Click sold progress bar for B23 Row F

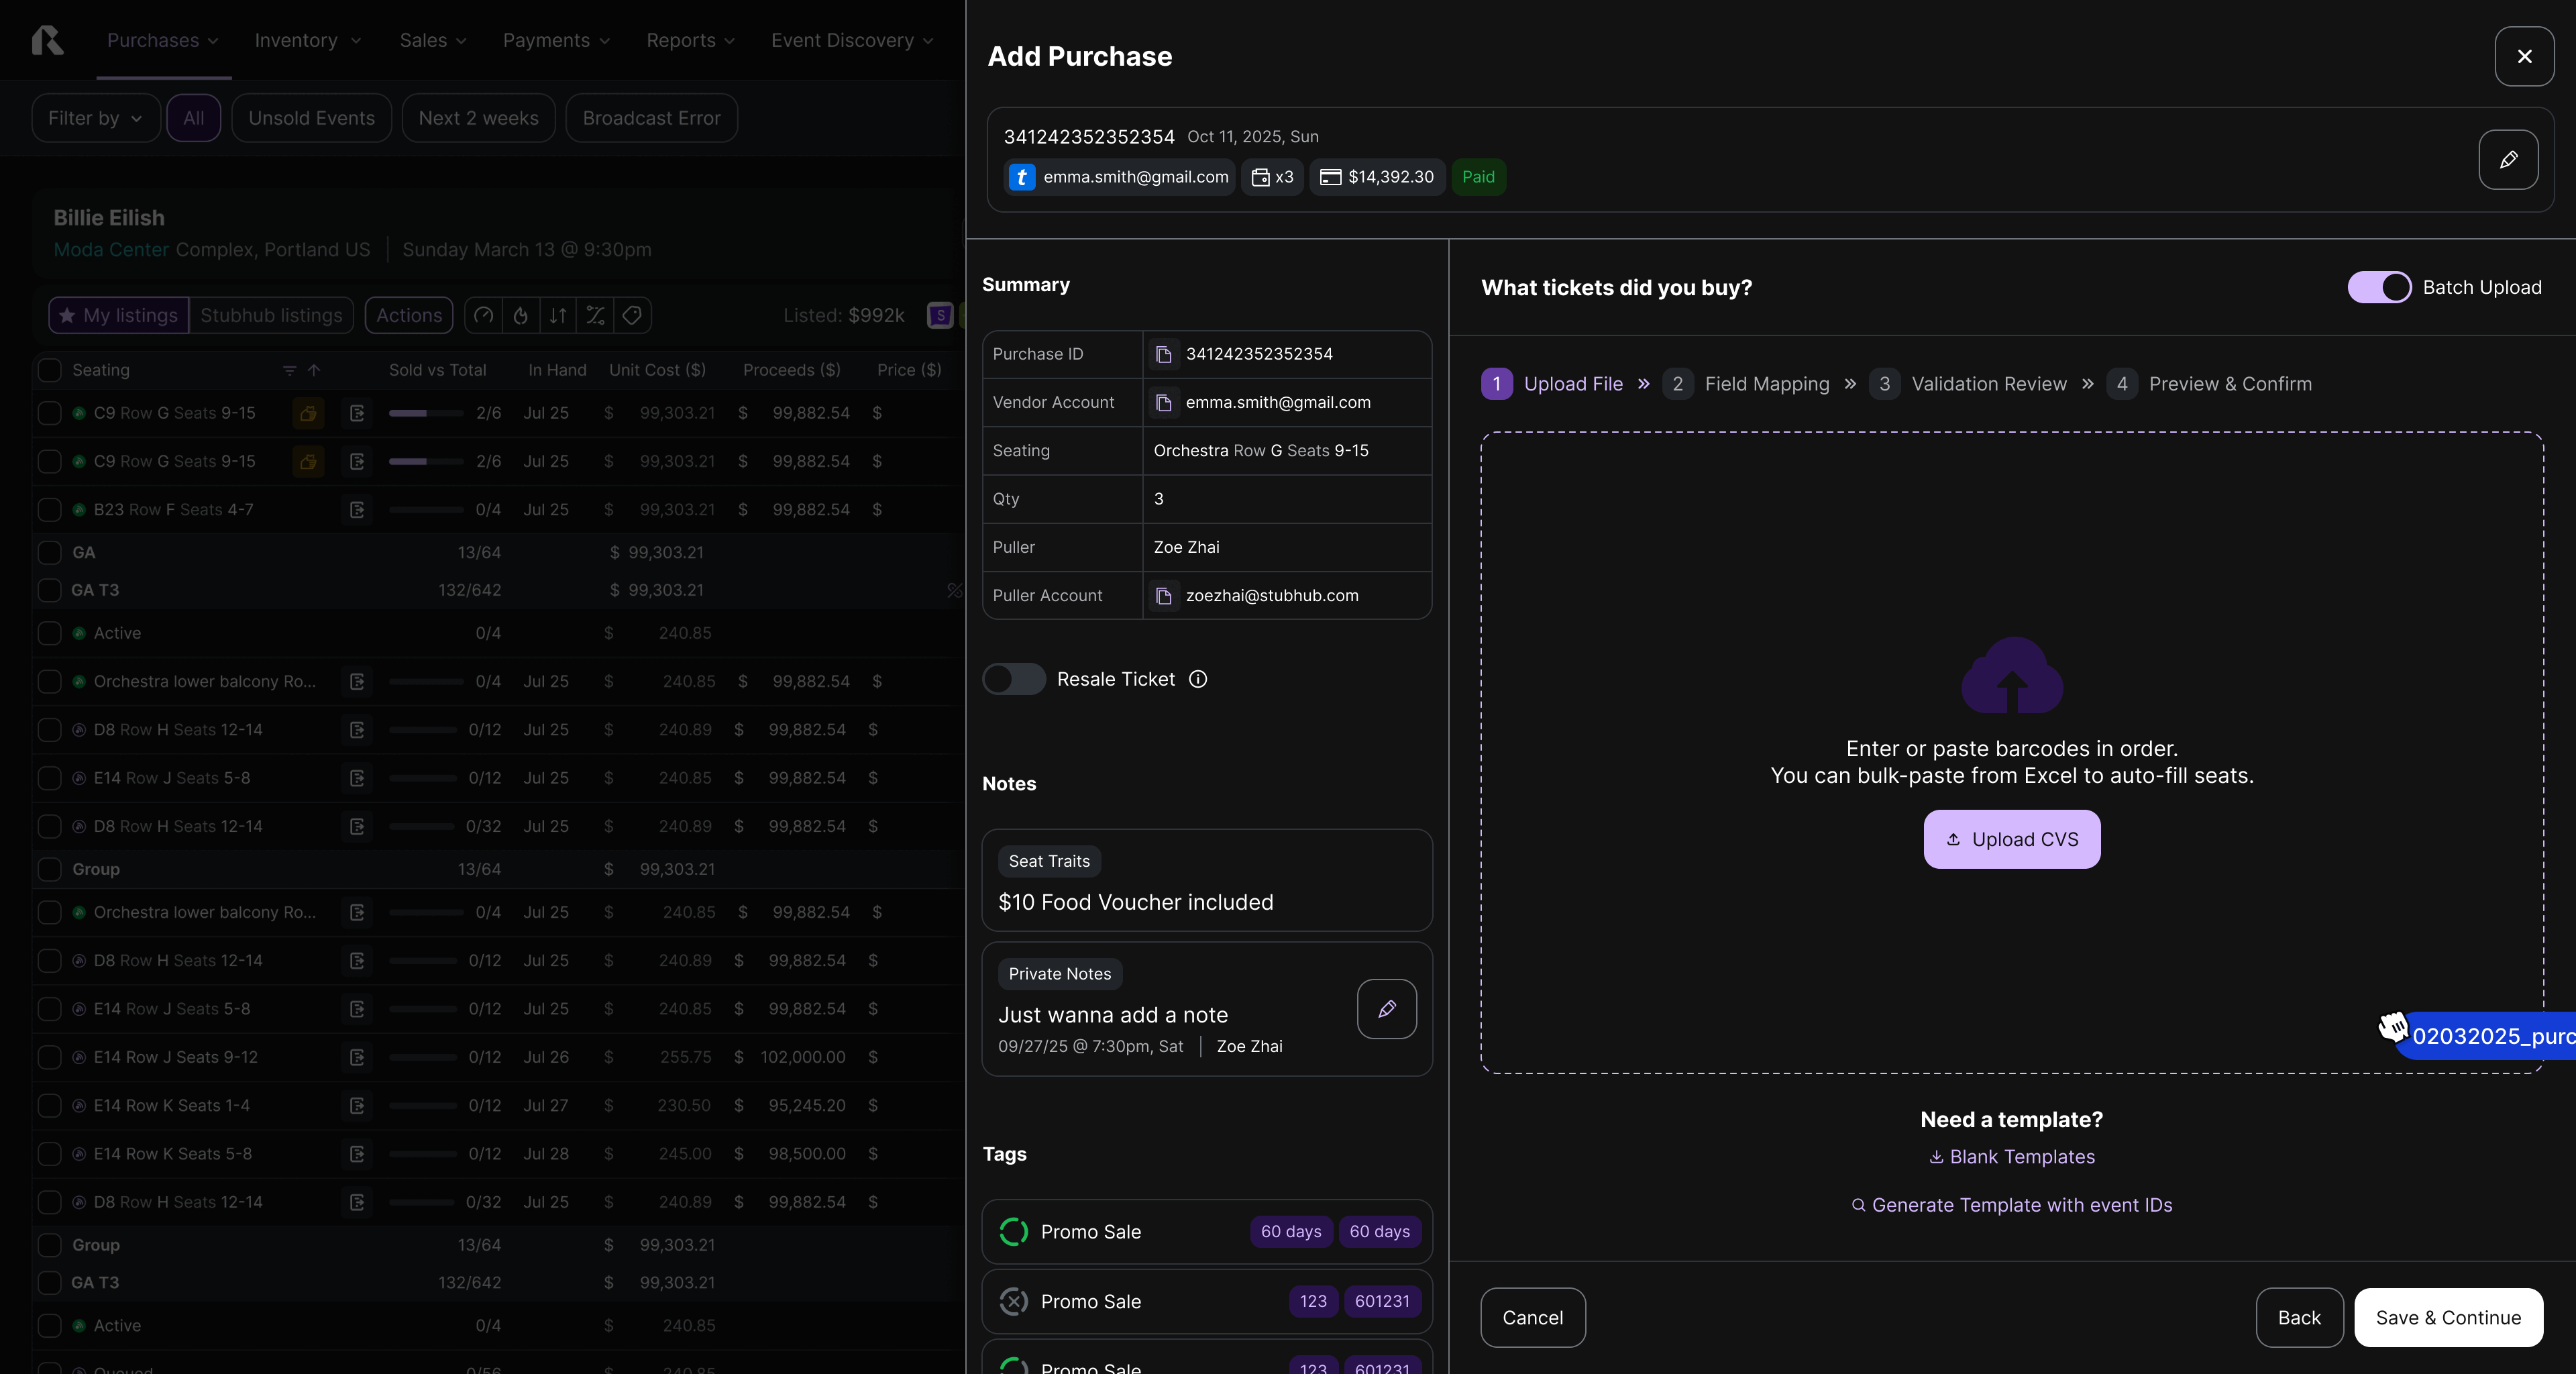[x=425, y=510]
